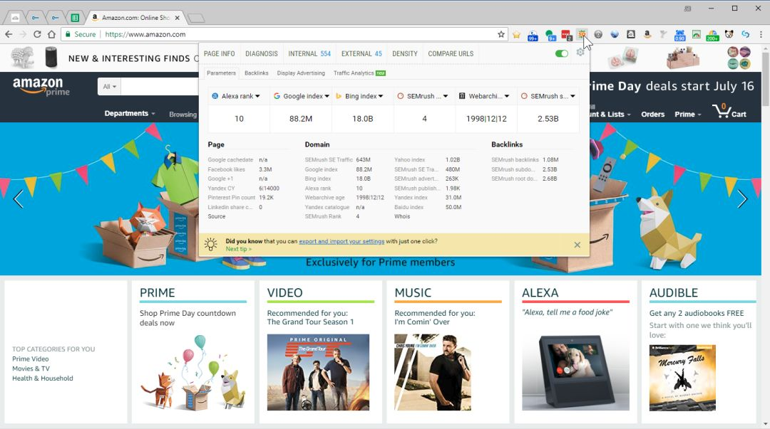Open the yellow star extension
Viewport: 770px width, 429px height.
pyautogui.click(x=517, y=34)
